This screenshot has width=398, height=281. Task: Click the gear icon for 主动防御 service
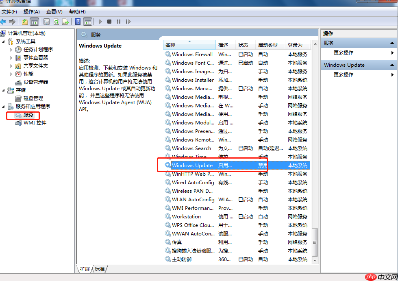(167, 259)
